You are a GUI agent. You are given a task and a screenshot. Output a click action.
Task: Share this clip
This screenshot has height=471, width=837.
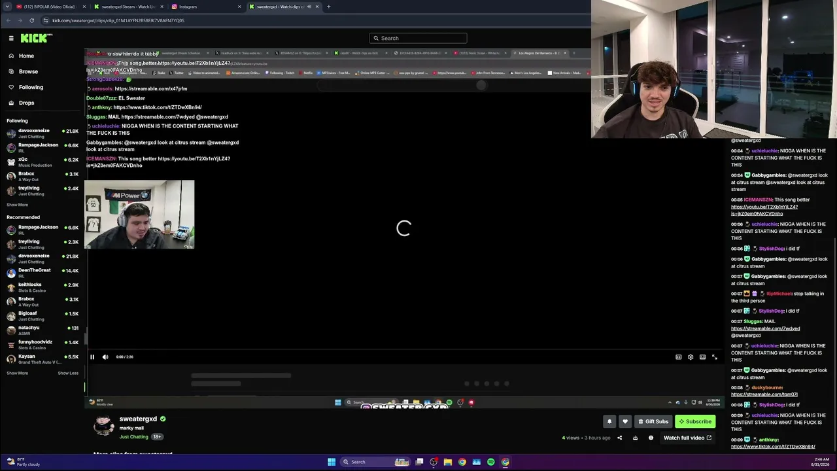pyautogui.click(x=620, y=438)
